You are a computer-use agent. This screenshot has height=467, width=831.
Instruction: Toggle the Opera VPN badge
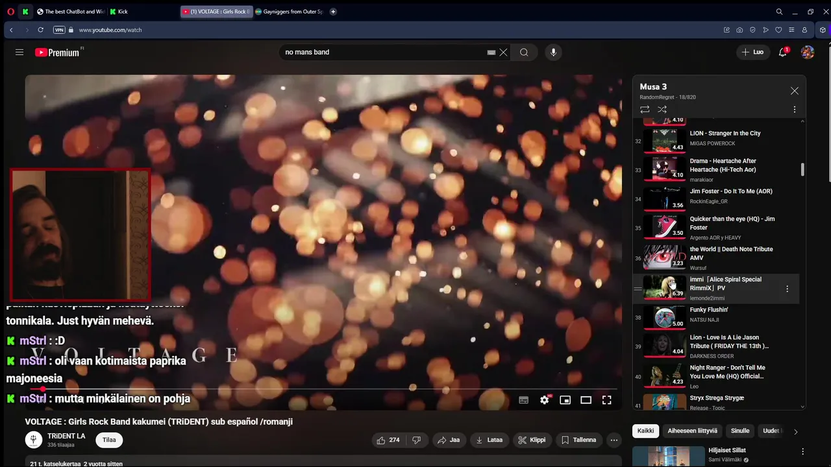(59, 30)
